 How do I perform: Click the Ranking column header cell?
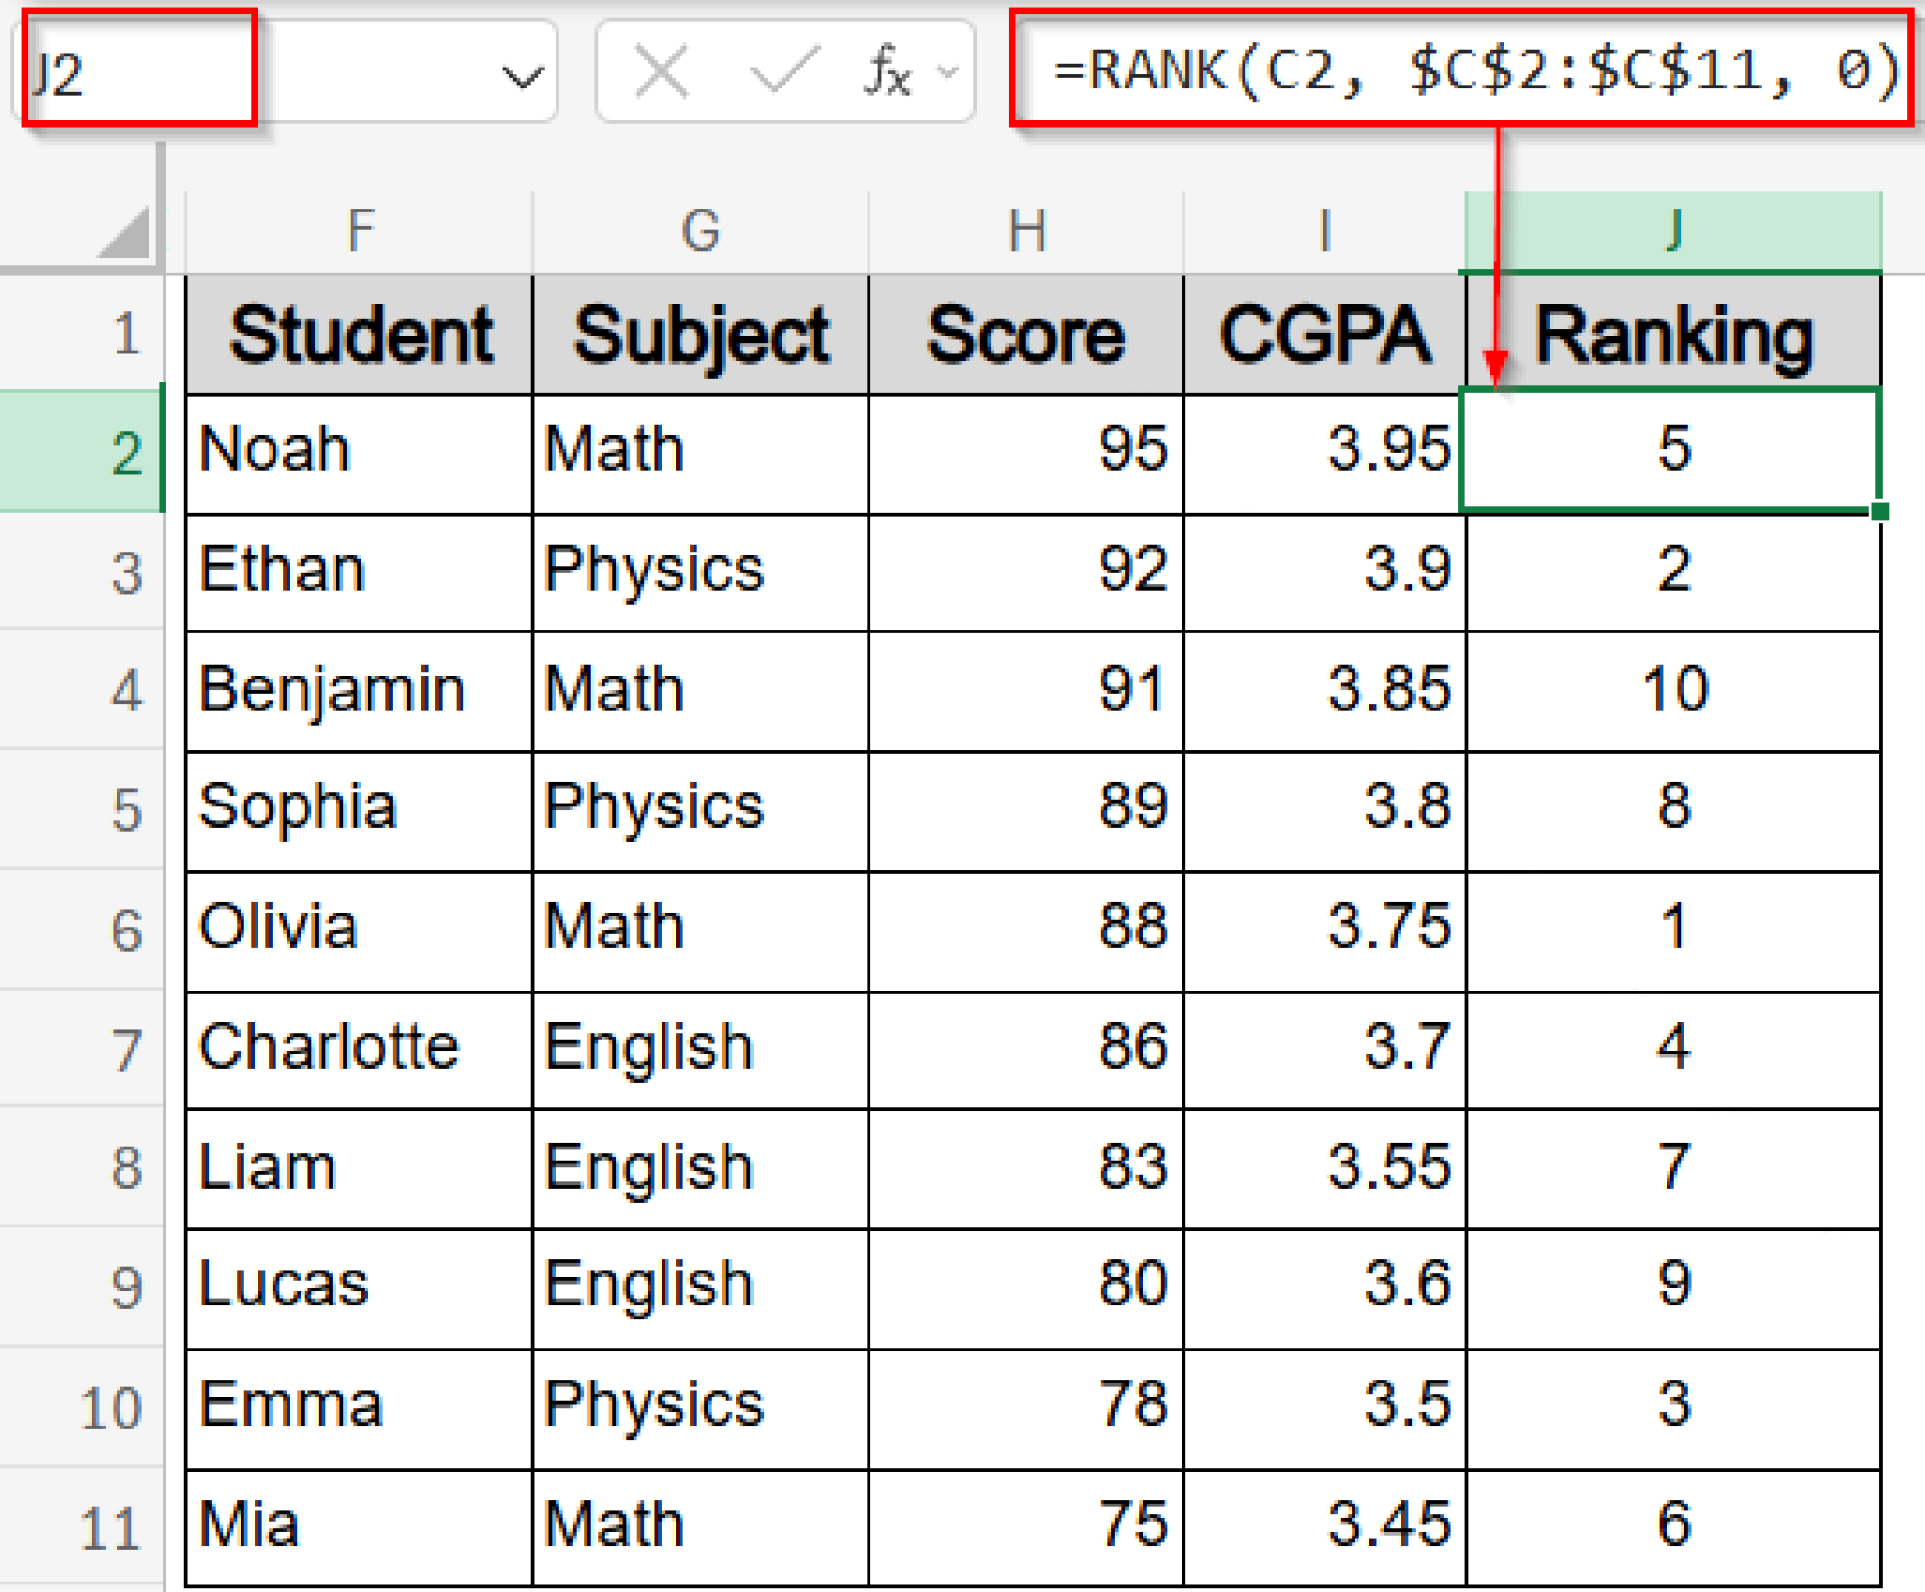coord(1673,336)
